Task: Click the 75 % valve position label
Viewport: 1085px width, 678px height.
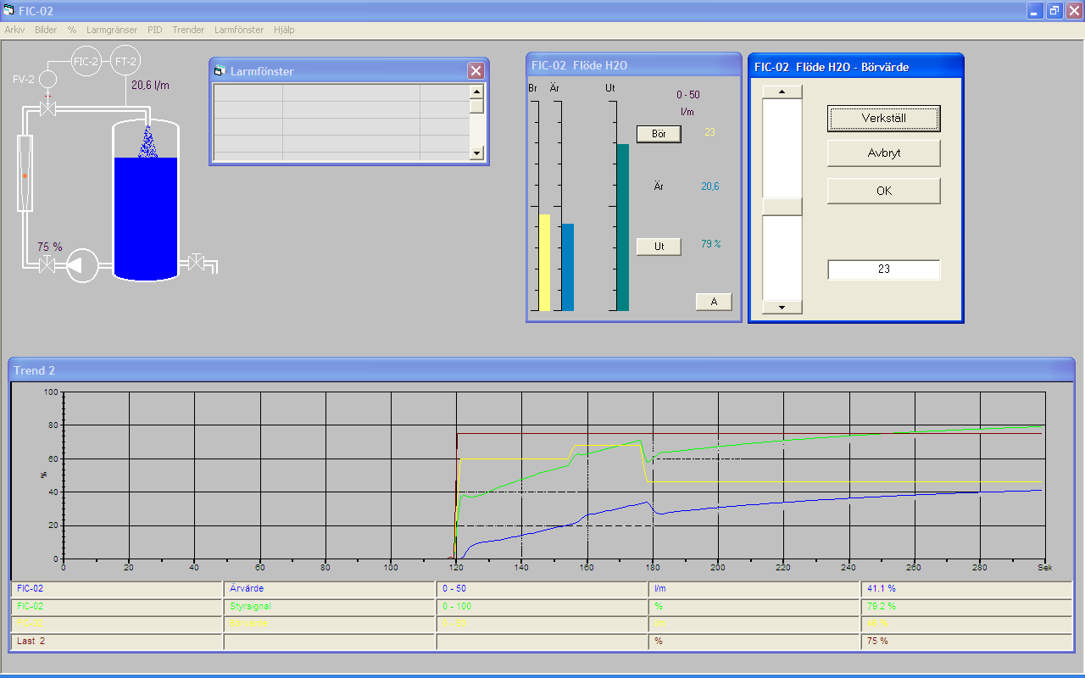Action: (49, 247)
